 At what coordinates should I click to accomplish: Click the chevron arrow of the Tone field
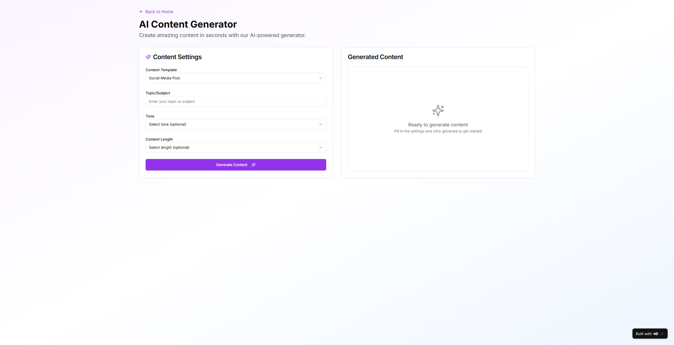coord(320,124)
